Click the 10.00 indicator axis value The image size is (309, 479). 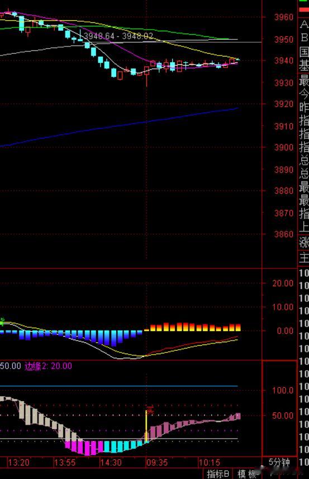[283, 307]
